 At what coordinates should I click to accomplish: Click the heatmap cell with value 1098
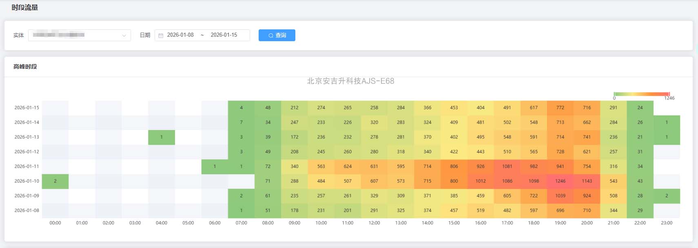pyautogui.click(x=534, y=181)
